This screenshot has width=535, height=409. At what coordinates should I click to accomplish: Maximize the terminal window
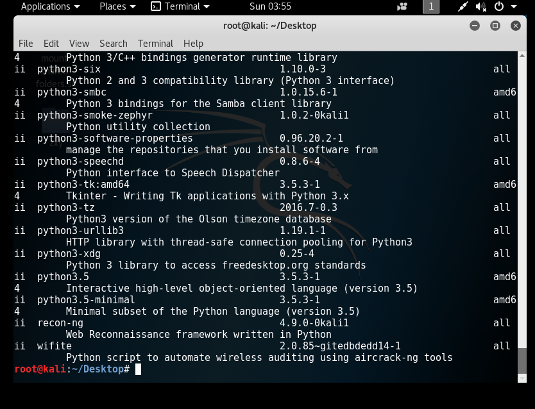pyautogui.click(x=495, y=26)
